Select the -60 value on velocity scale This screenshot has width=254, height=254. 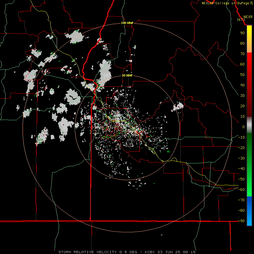pyautogui.click(x=241, y=190)
